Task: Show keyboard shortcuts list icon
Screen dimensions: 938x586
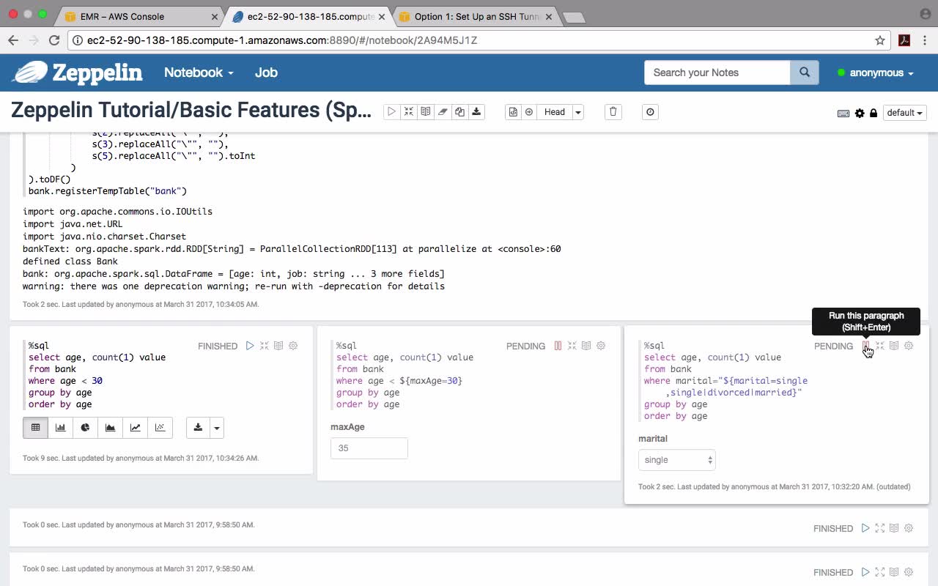Action: (843, 113)
